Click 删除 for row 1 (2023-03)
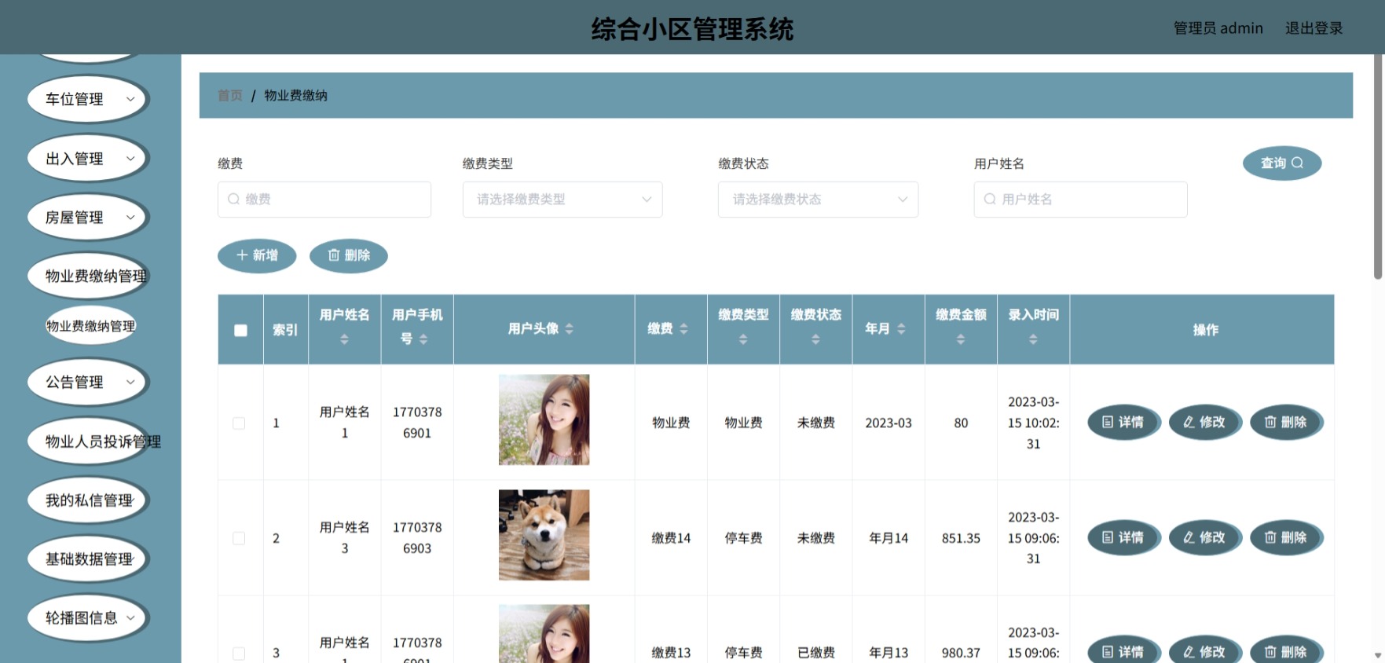 click(1286, 423)
